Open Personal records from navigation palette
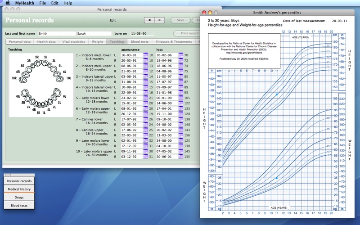 pos(19,181)
